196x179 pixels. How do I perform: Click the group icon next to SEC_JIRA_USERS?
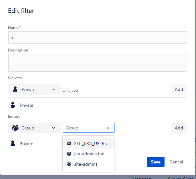click(69, 143)
